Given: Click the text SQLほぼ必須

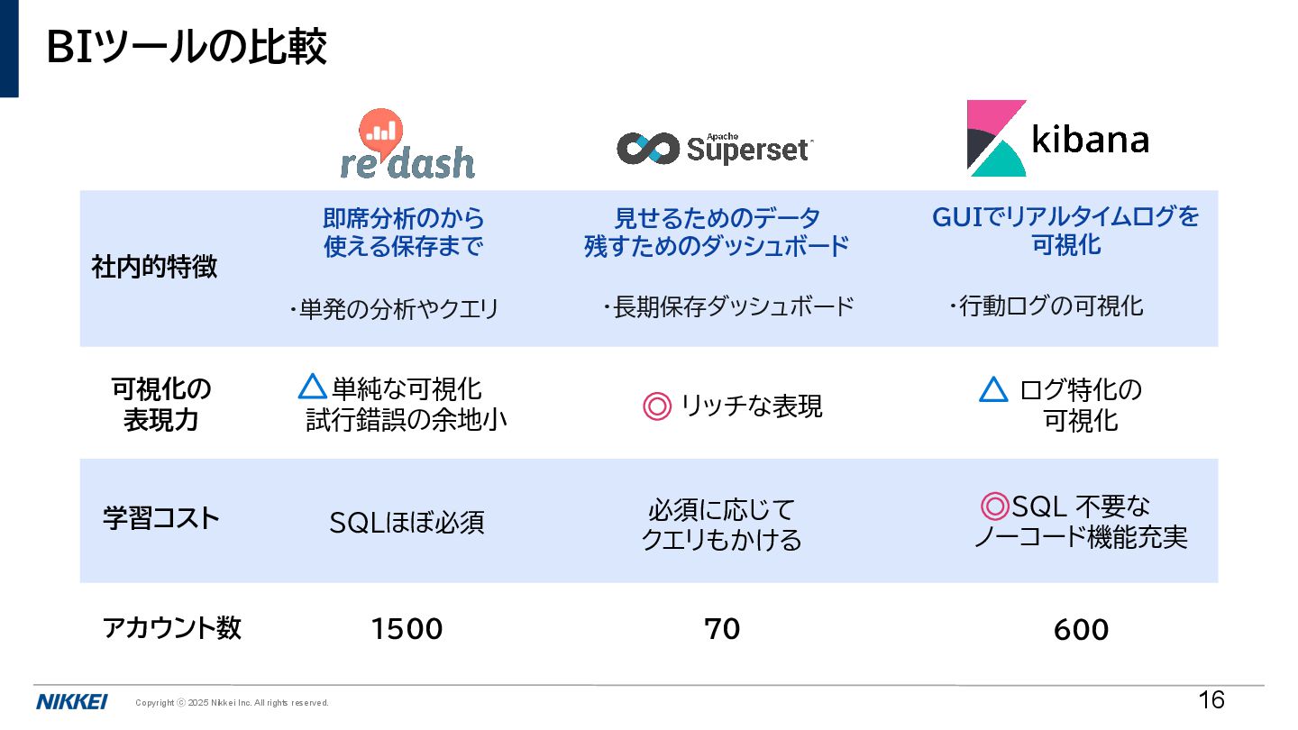Looking at the screenshot, I should point(407,523).
